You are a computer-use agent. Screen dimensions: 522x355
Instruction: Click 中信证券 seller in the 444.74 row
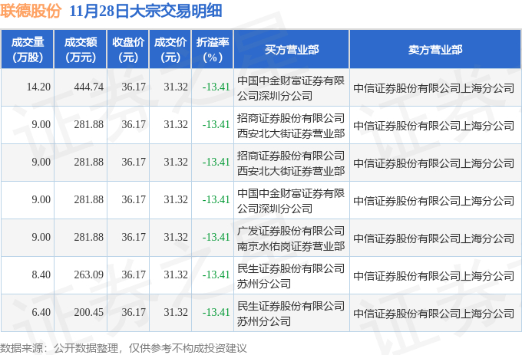point(434,88)
